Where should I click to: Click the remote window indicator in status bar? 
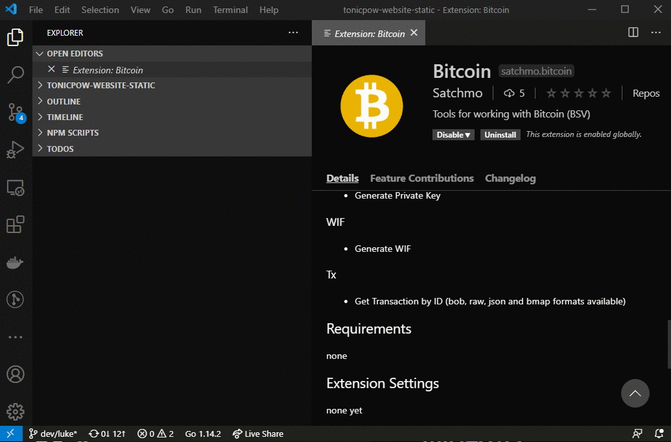(x=11, y=434)
